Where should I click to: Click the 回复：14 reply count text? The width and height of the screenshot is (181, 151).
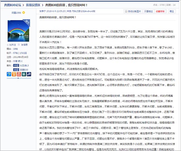171,5
